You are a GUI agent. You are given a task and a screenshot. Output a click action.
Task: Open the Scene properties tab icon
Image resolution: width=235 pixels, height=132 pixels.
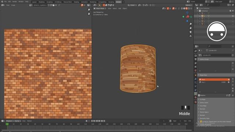coord(196,67)
